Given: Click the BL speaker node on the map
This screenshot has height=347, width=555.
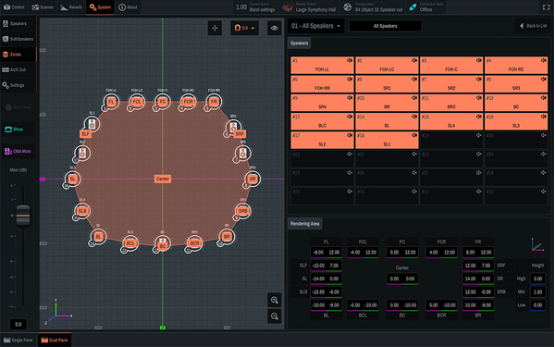Looking at the screenshot, I should coord(98,237).
